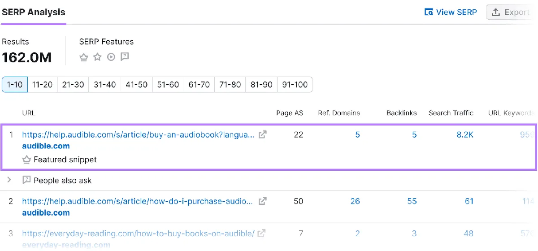Open the buy-an-audiobook help.audible.com URL
Viewport: 538px width, 251px height.
[138, 134]
